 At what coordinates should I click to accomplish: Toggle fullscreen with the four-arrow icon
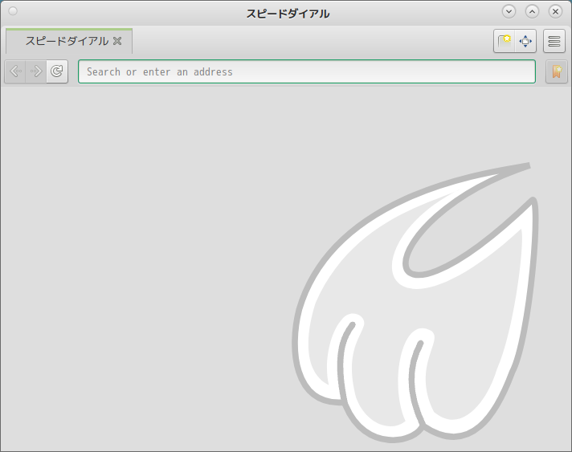pyautogui.click(x=525, y=41)
